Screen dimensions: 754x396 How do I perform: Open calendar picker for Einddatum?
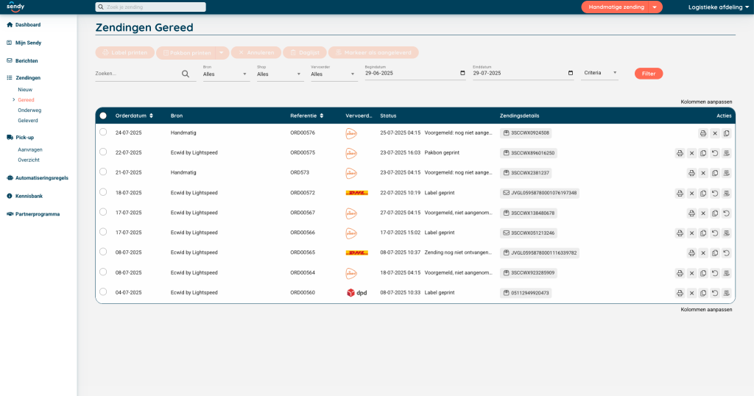click(571, 73)
